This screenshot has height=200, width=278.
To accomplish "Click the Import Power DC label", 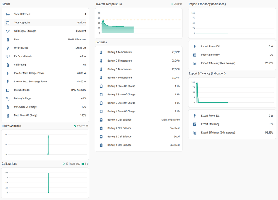I will 210,46.
